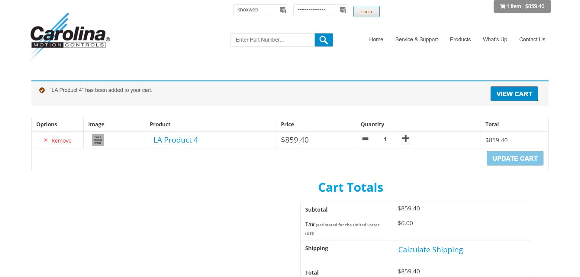Open the What's Up page
The image size is (580, 277).
(495, 39)
